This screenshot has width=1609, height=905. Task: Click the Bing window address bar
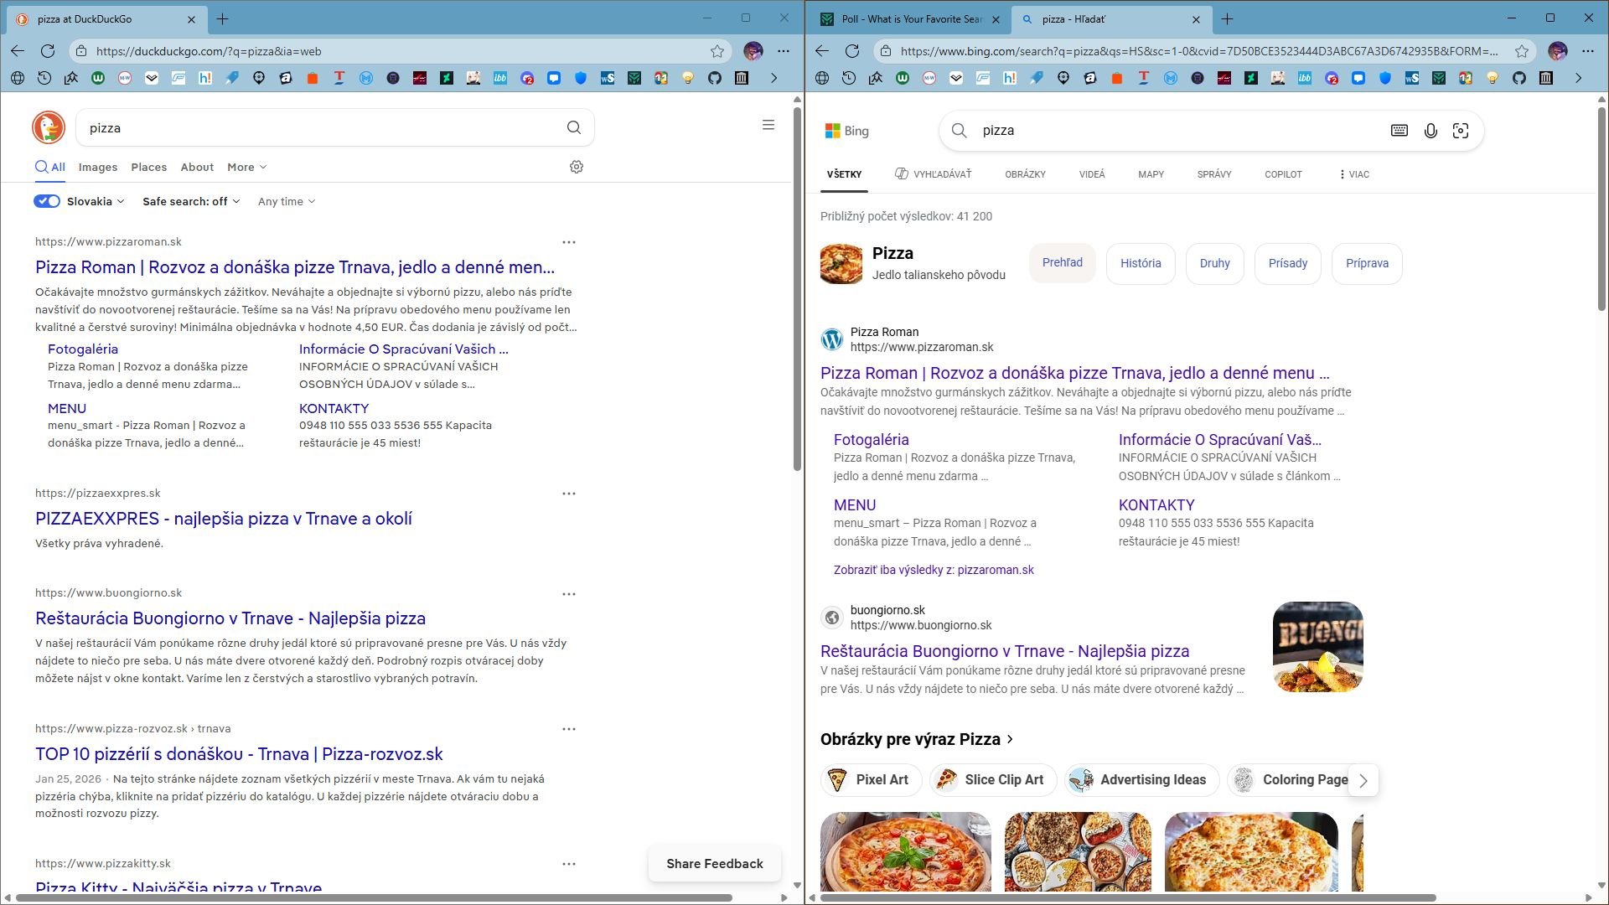[1200, 51]
